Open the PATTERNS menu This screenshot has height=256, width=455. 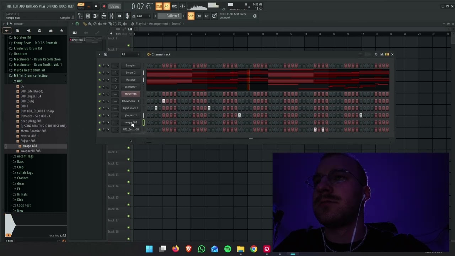32,6
